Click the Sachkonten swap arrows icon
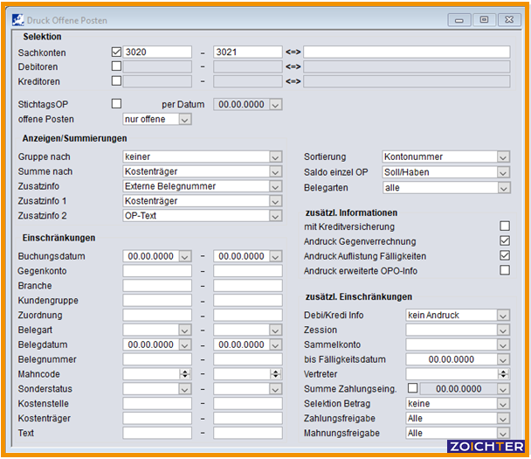Screen dimensions: 531x459 293,52
